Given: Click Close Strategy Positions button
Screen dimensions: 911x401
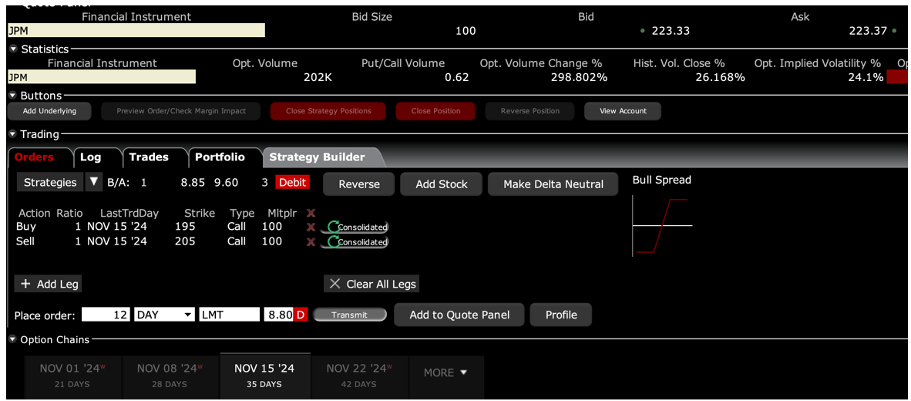Looking at the screenshot, I should tap(328, 111).
